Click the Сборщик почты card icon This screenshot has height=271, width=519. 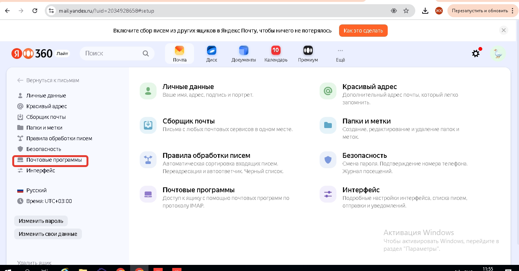tap(148, 125)
